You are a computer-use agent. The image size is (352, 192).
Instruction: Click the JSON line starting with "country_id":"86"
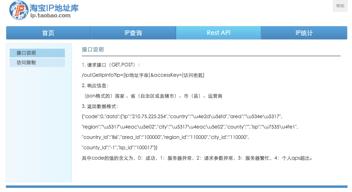[165, 137]
